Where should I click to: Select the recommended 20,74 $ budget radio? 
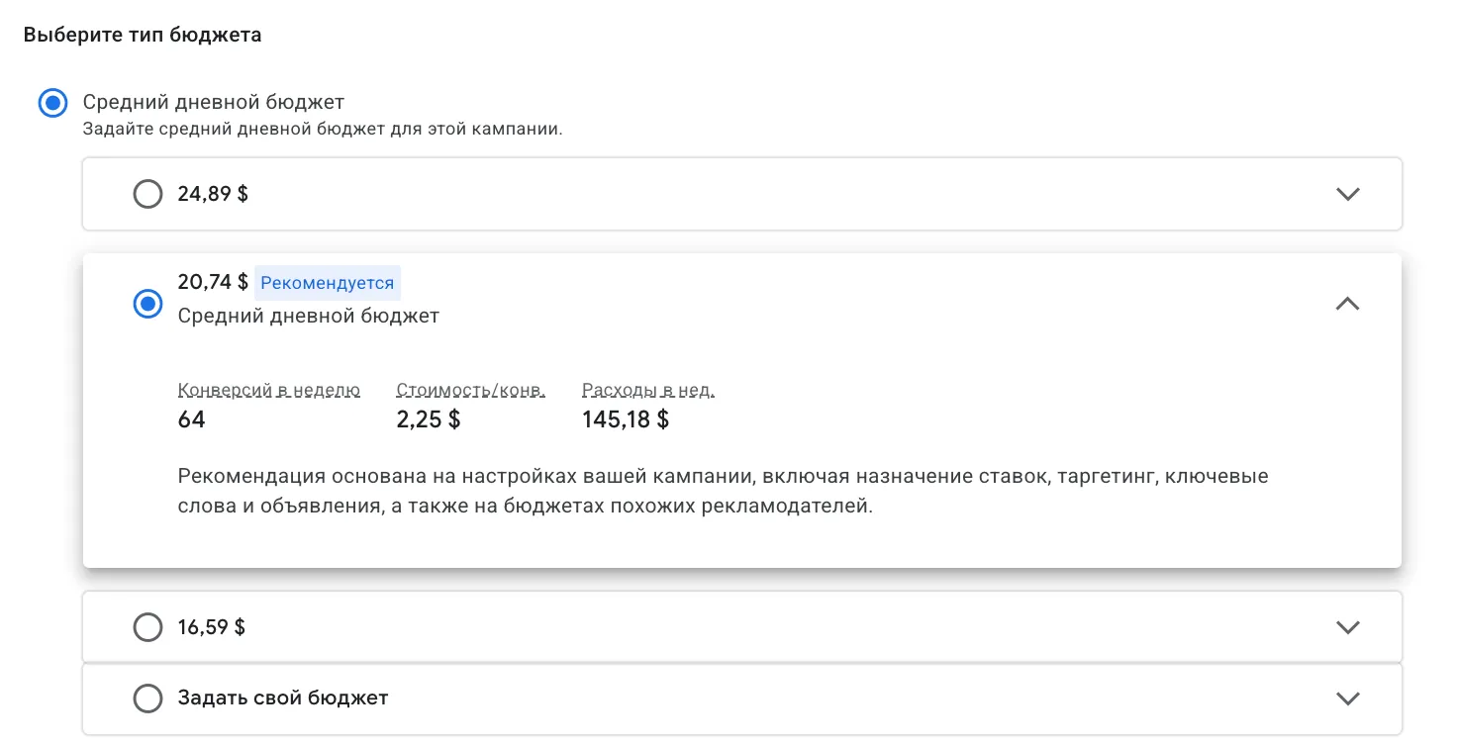[x=147, y=304]
